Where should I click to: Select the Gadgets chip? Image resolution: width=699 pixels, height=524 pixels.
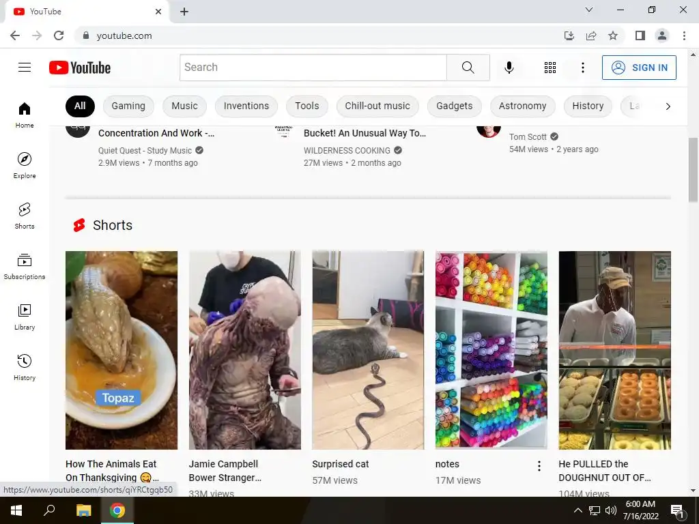[x=454, y=106]
